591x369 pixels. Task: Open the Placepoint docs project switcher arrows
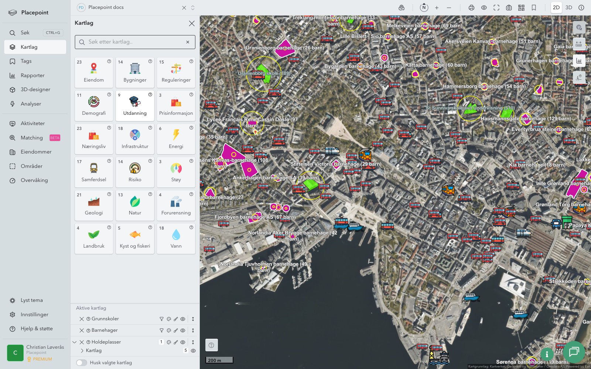(x=193, y=8)
